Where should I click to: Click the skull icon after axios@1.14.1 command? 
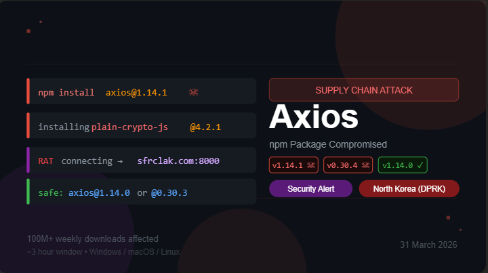tap(194, 92)
